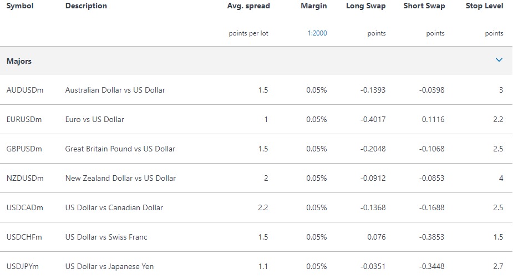Collapse the Majors section chevron
The height and width of the screenshot is (279, 513).
tap(499, 60)
